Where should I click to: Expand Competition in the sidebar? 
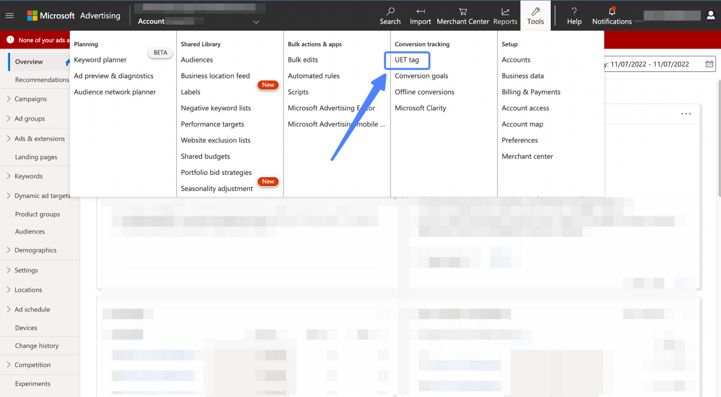click(8, 364)
